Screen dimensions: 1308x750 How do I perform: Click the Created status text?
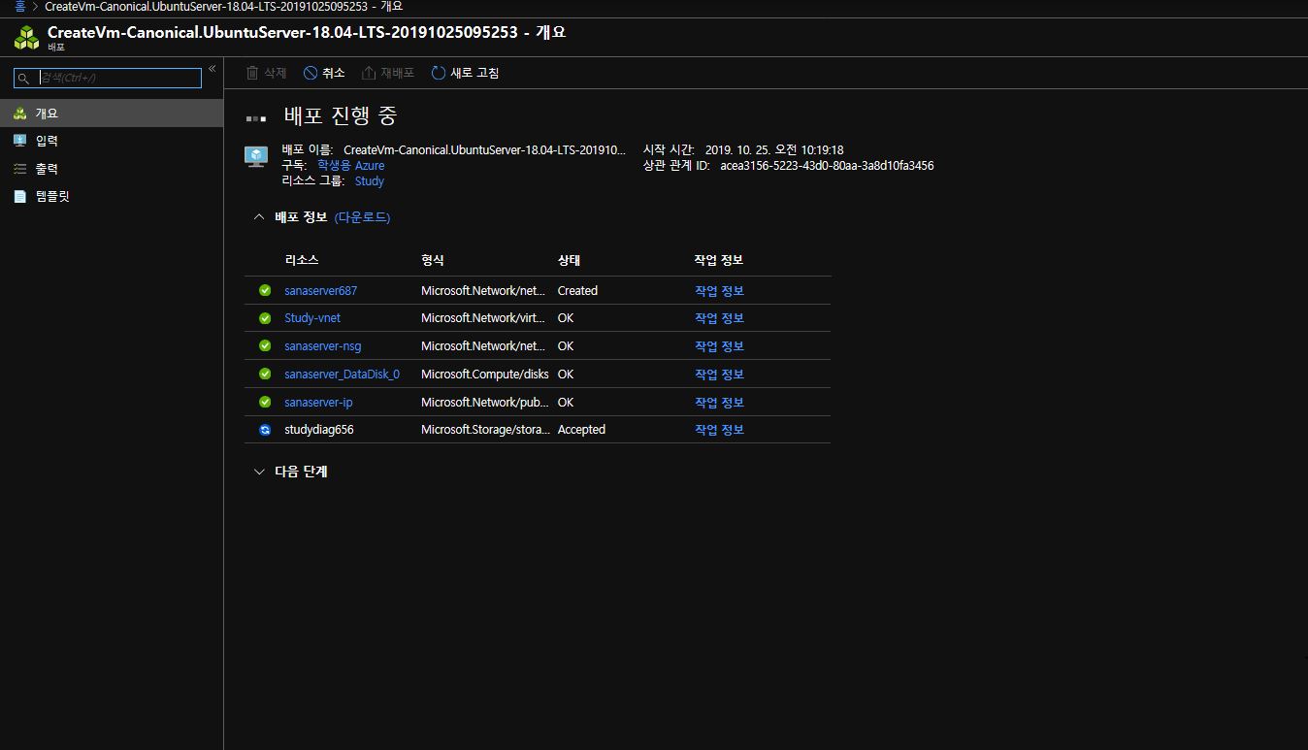coord(577,290)
